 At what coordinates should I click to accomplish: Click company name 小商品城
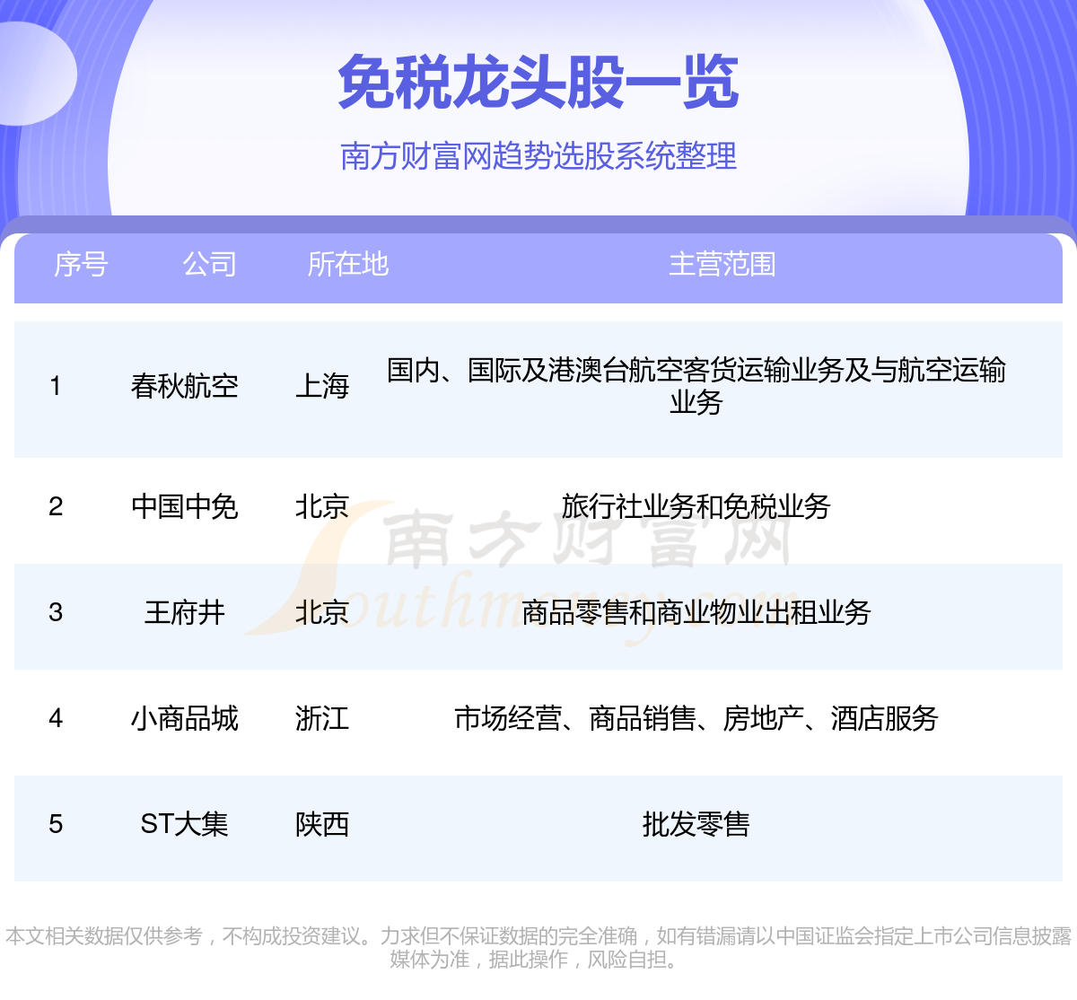point(185,718)
